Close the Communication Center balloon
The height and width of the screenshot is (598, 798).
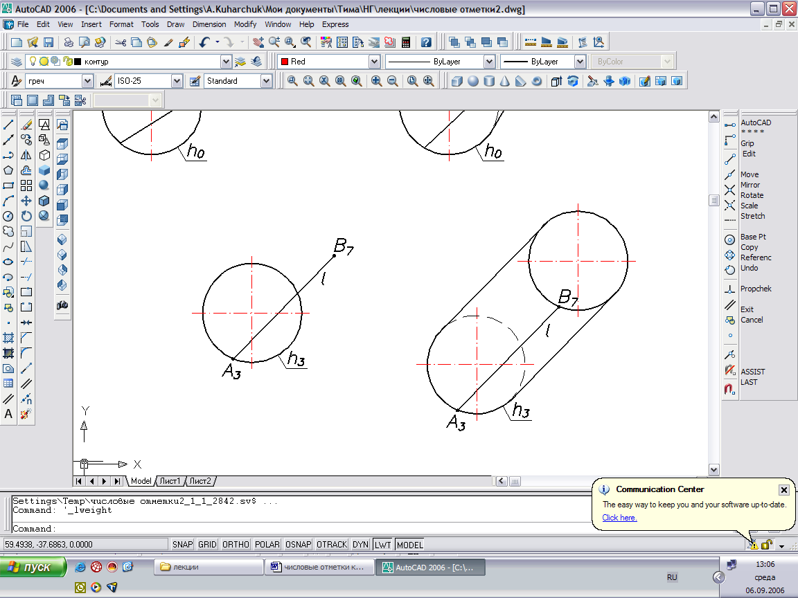point(783,490)
